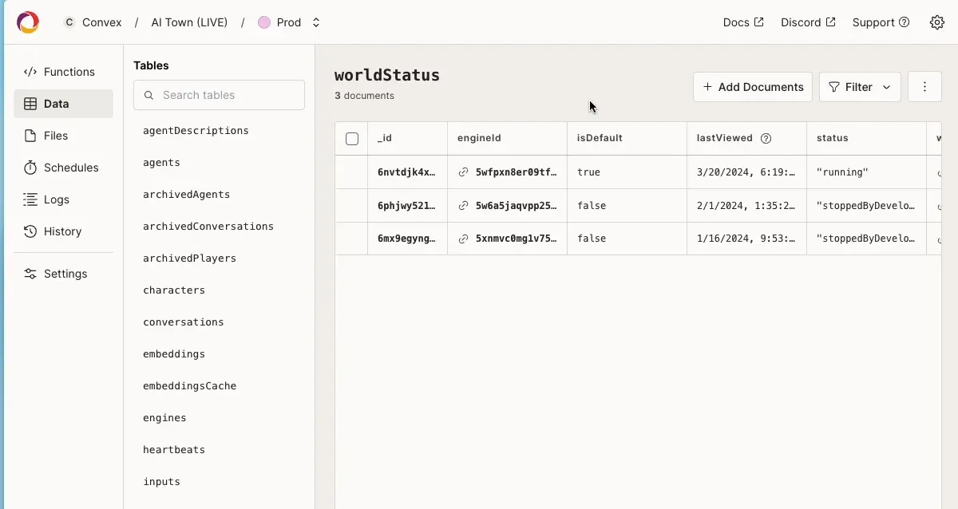Image resolution: width=958 pixels, height=509 pixels.
Task: Click the Add Documents button
Action: coord(752,86)
